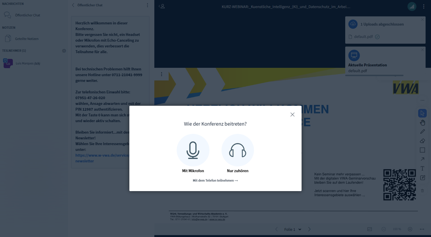Viewport: 431px width, 237px height.
Task: Toggle the user list panel
Action: point(162,6)
